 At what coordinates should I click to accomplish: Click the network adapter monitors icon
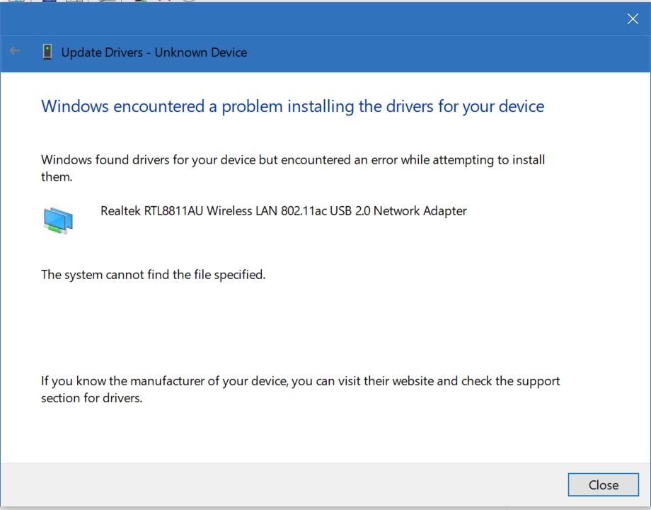tap(58, 220)
